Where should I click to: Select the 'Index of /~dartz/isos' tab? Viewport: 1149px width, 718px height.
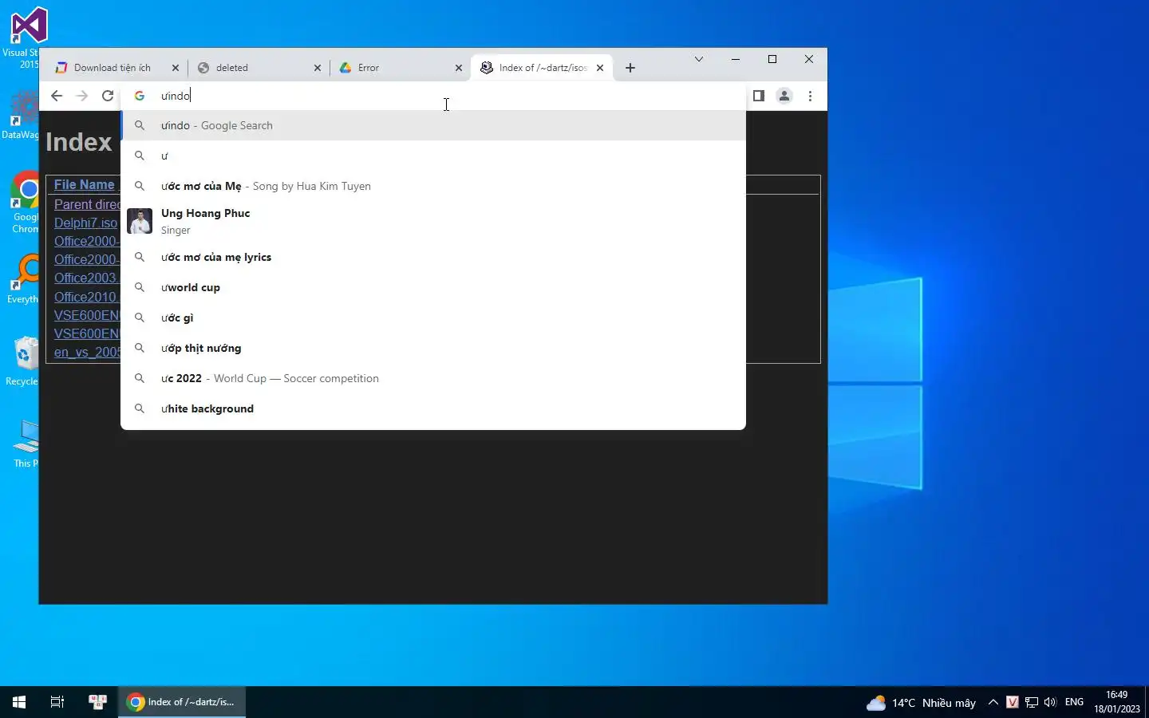pos(543,68)
